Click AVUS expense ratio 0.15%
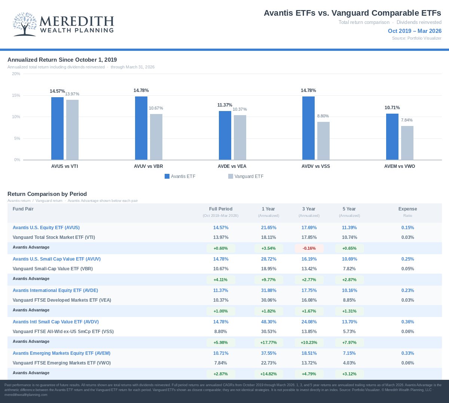This screenshot has width=449, height=403. [x=408, y=228]
